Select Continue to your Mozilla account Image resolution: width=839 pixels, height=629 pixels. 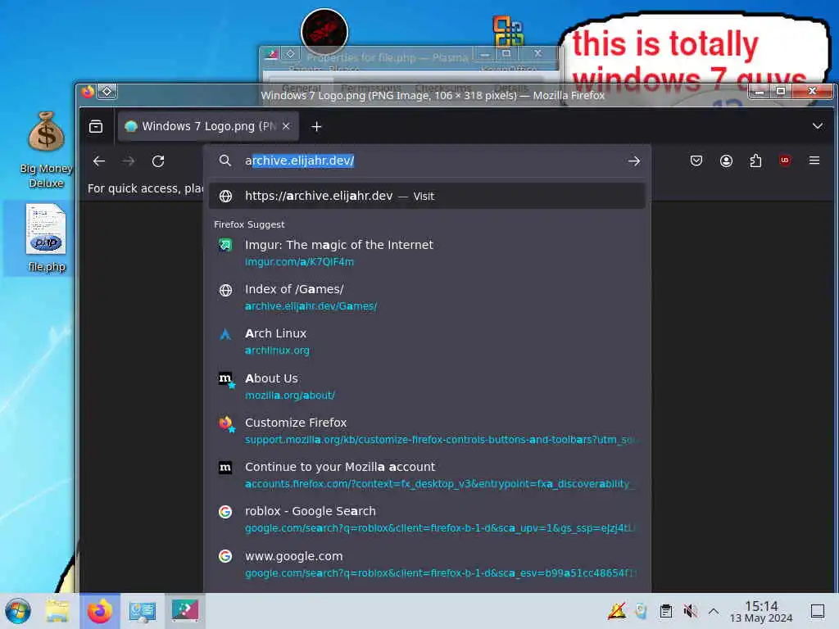click(427, 475)
